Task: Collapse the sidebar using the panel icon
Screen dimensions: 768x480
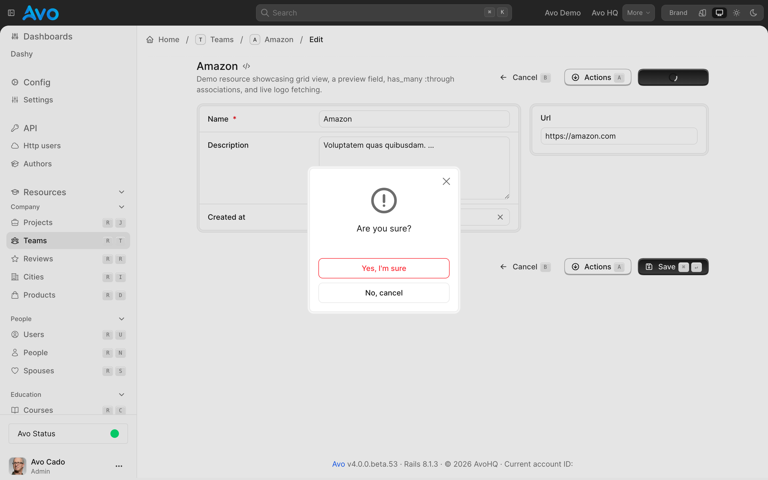Action: coord(11,13)
